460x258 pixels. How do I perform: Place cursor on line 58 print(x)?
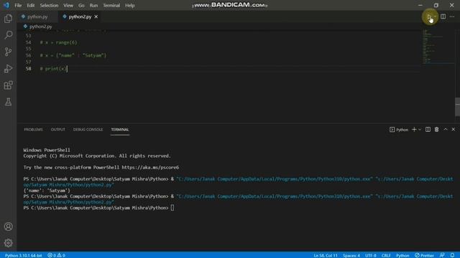click(x=53, y=69)
